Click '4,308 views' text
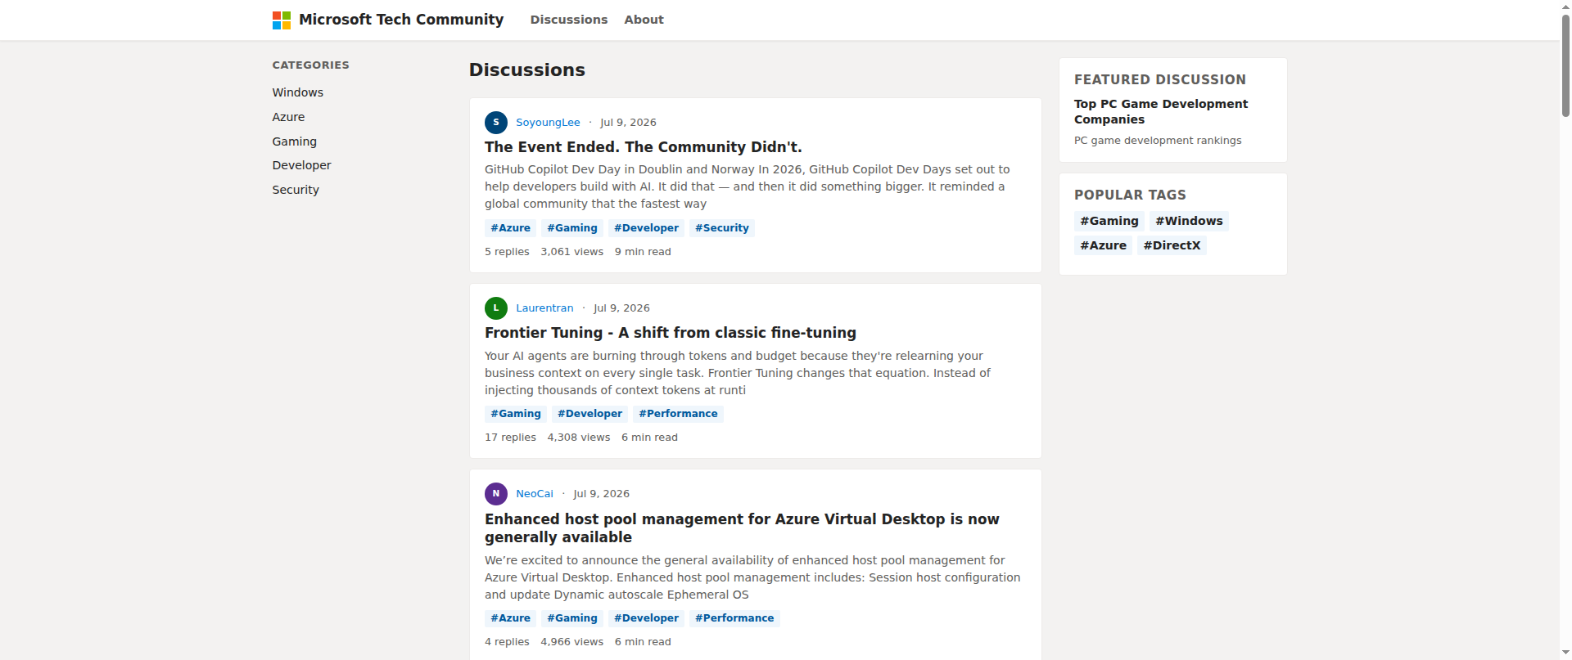The image size is (1572, 660). [x=579, y=438]
